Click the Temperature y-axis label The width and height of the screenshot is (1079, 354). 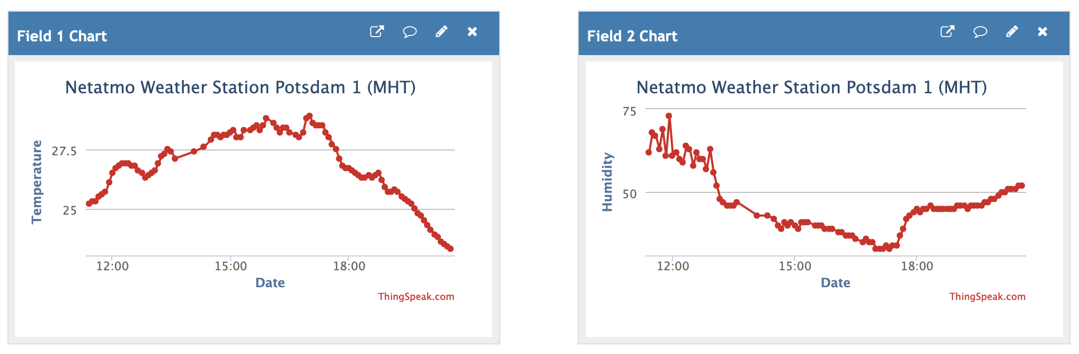coord(37,182)
